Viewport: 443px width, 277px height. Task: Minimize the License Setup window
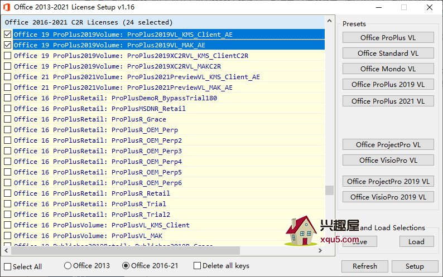(x=379, y=7)
